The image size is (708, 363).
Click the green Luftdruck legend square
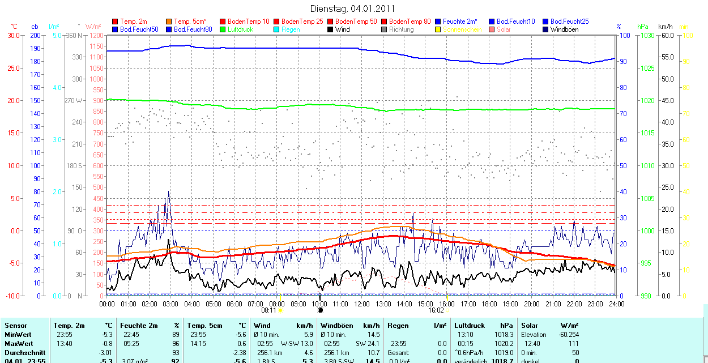click(x=223, y=29)
